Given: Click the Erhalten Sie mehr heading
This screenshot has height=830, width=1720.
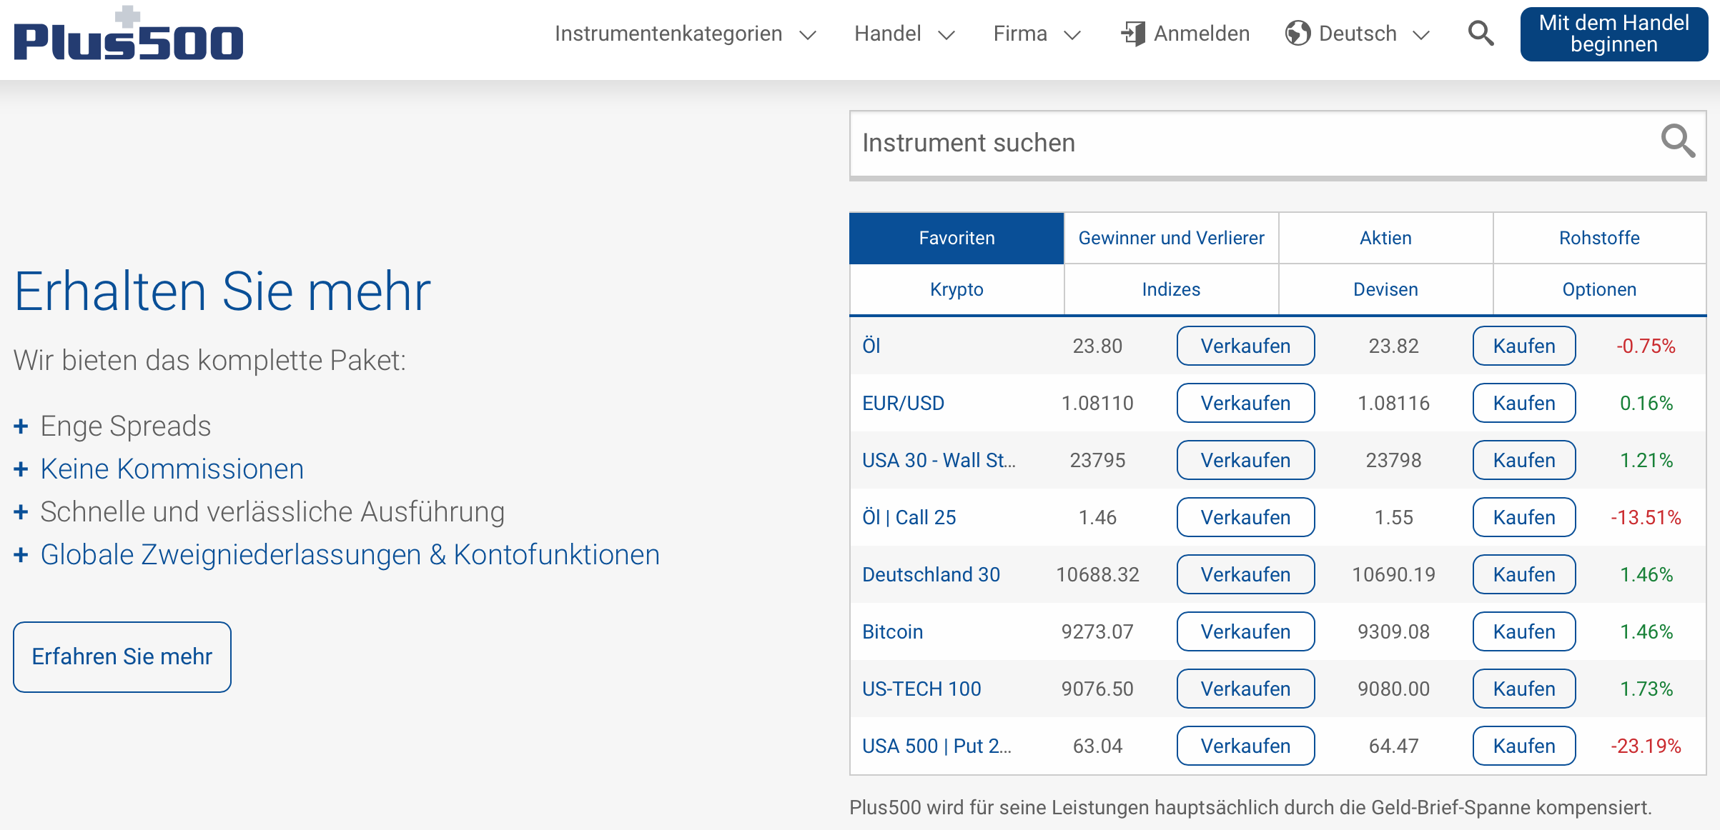Looking at the screenshot, I should tap(222, 291).
